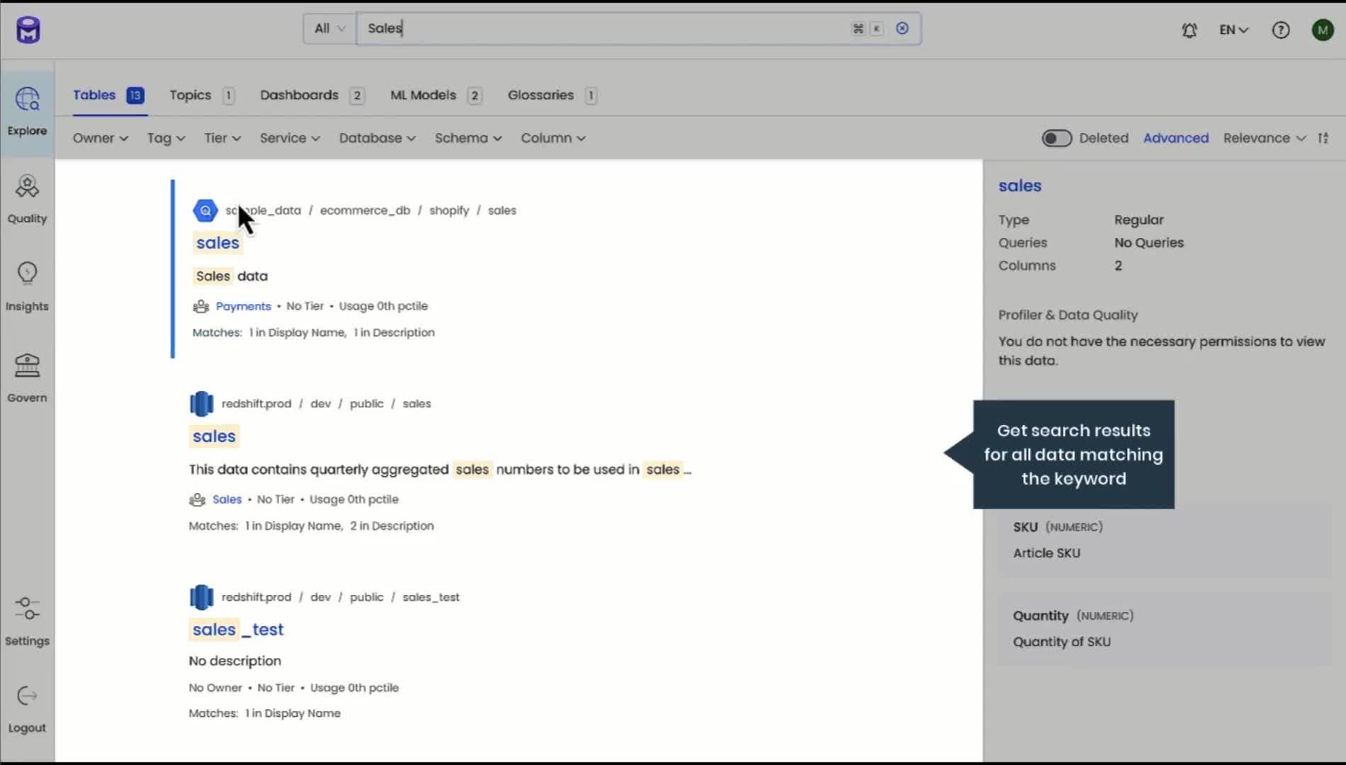
Task: Open the user avatar menu
Action: 1323,30
